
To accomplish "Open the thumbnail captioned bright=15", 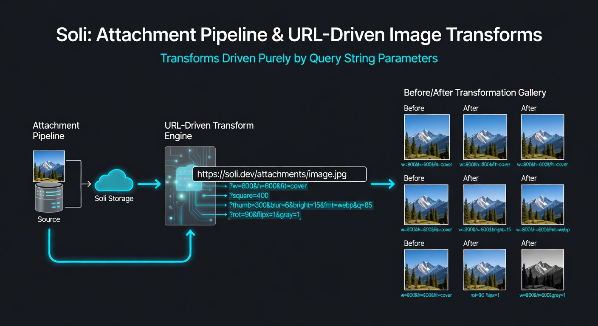I will click(485, 205).
